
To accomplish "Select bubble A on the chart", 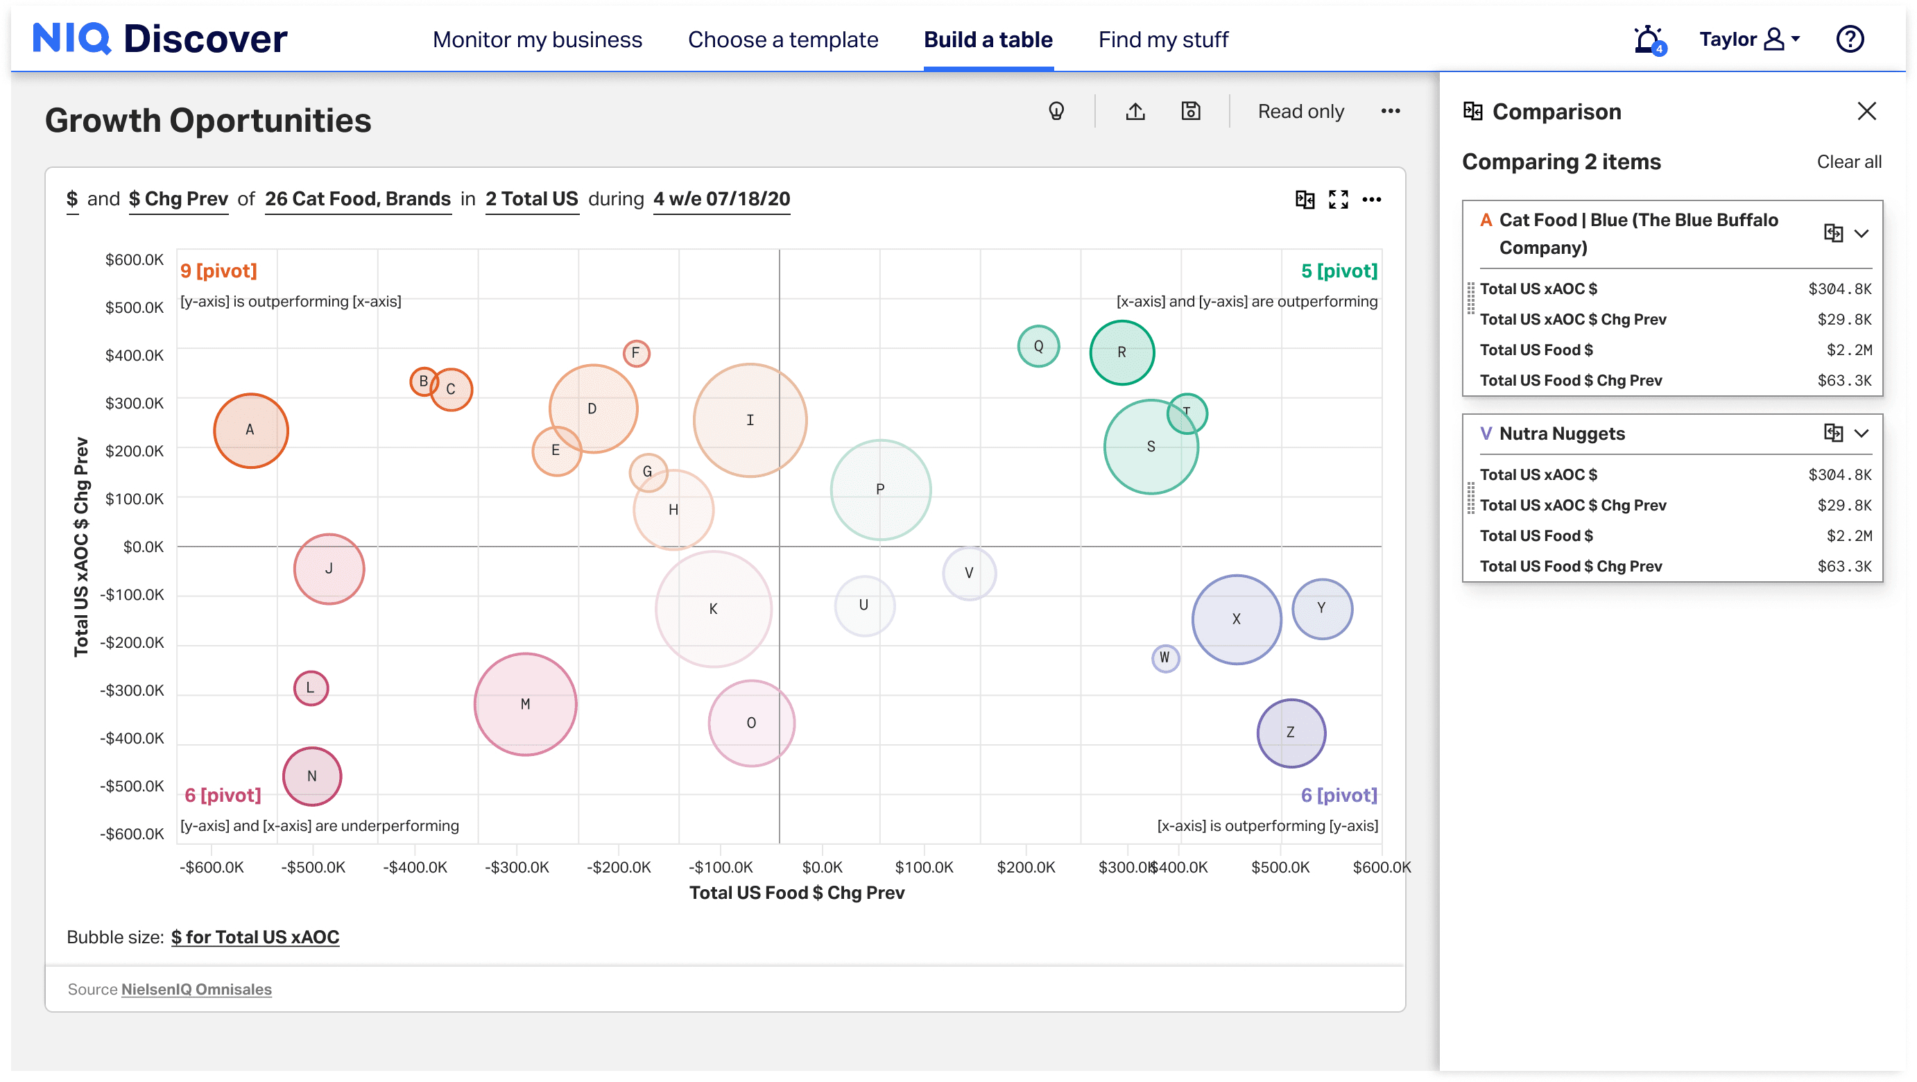I will (x=251, y=430).
